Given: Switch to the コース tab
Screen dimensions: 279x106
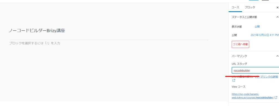Looking at the screenshot, I should (x=235, y=7).
